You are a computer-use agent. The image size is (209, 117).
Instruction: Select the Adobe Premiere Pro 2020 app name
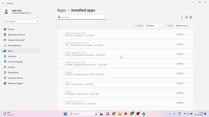click(x=76, y=43)
